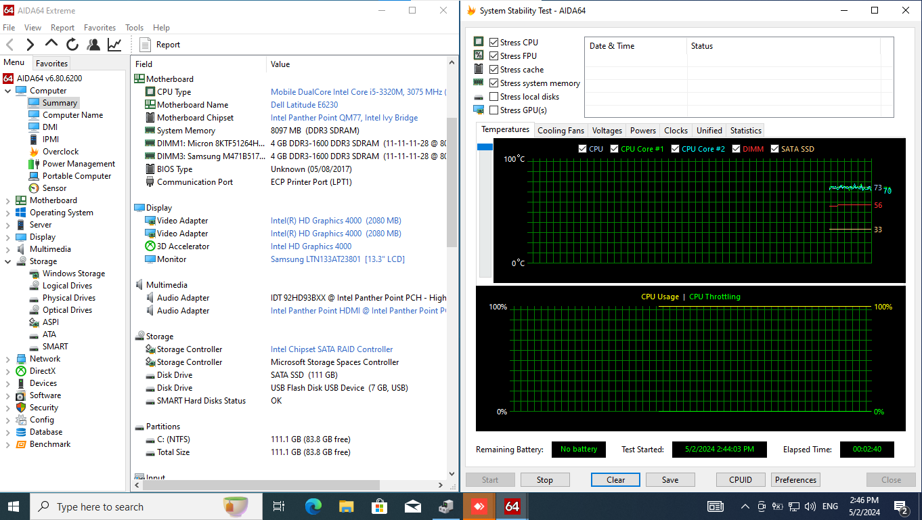The width and height of the screenshot is (922, 520).
Task: Click the Operating System Windows icon
Action: (21, 213)
